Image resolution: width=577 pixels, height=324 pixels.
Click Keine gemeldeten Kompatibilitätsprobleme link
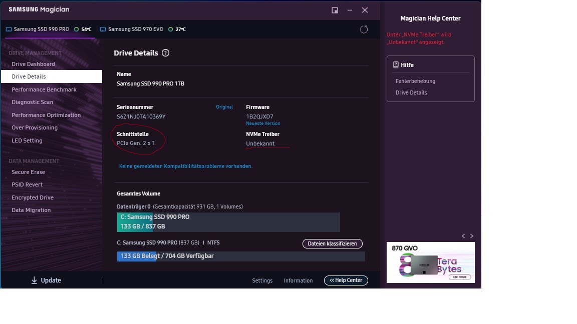(x=186, y=166)
